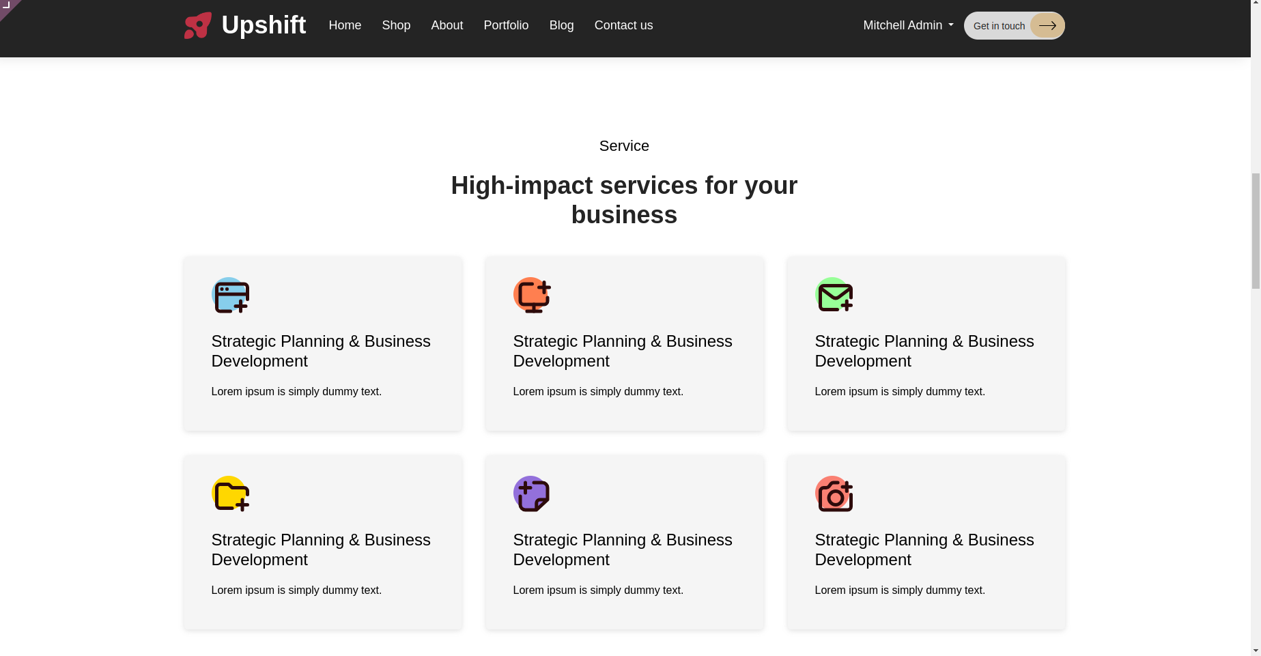Click the Upshift brand name text
This screenshot has width=1261, height=656.
tap(264, 25)
